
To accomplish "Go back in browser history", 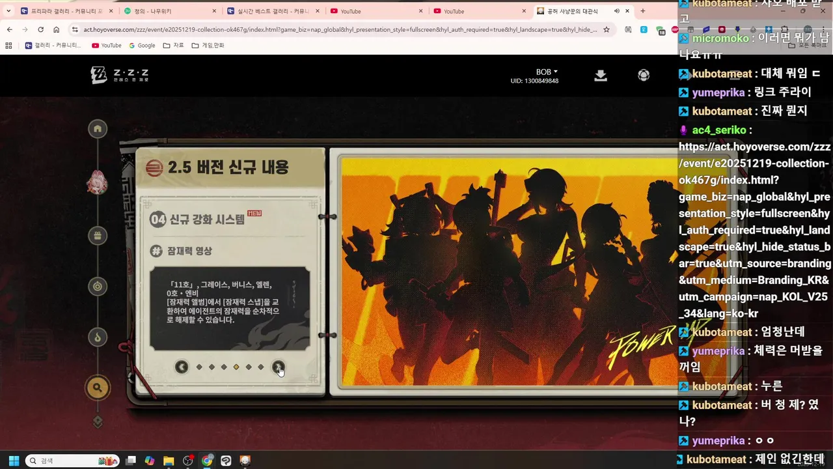I will coord(10,29).
